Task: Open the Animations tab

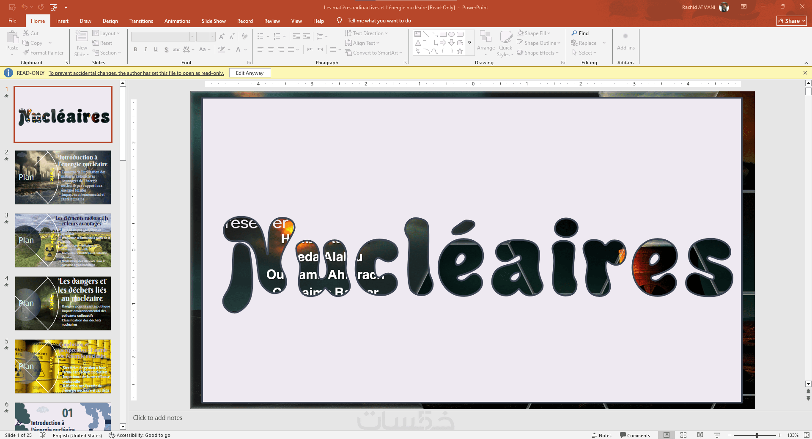Action: coord(177,21)
